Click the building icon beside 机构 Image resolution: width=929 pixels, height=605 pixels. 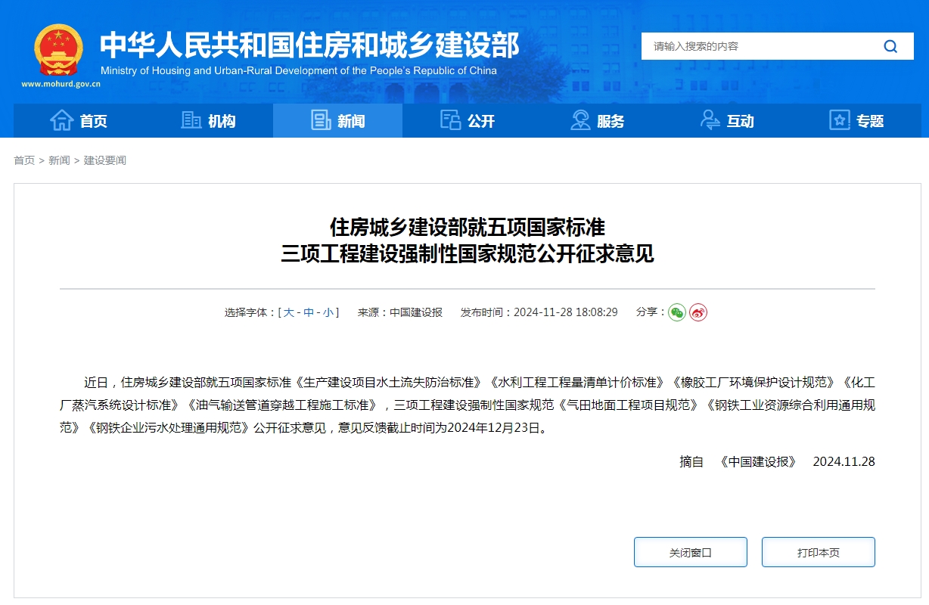[191, 120]
